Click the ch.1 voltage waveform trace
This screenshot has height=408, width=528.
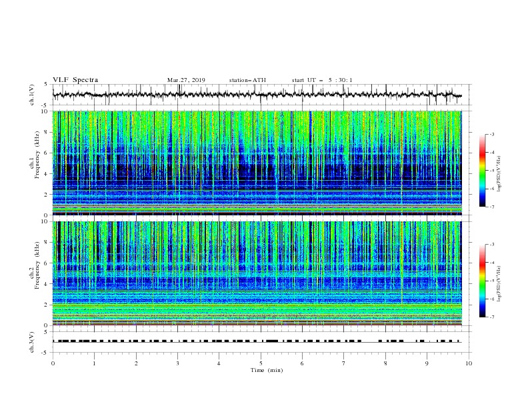[x=257, y=95]
